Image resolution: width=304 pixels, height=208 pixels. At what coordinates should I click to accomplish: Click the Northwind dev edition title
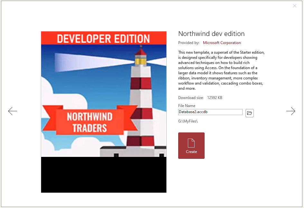211,34
